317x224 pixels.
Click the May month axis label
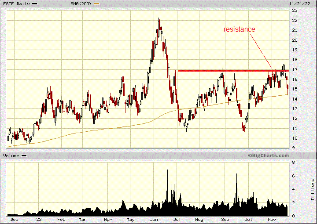(130, 219)
